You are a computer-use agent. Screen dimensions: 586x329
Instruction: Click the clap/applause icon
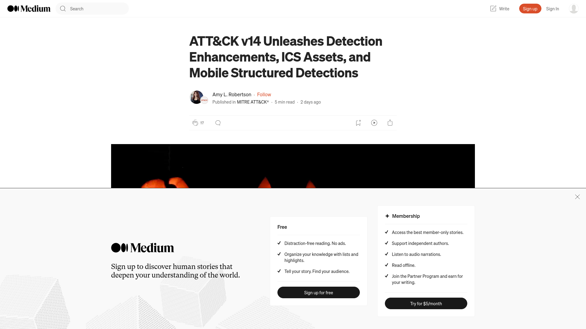click(195, 122)
